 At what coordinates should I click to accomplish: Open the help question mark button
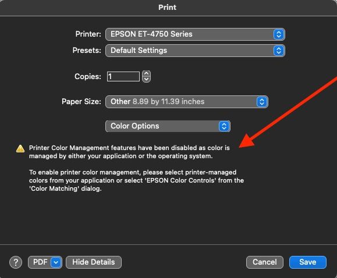coord(16,262)
